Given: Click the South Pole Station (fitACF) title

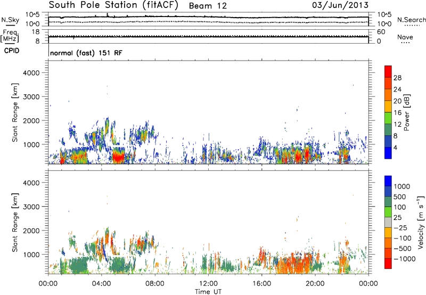Looking at the screenshot, I should 113,5.
